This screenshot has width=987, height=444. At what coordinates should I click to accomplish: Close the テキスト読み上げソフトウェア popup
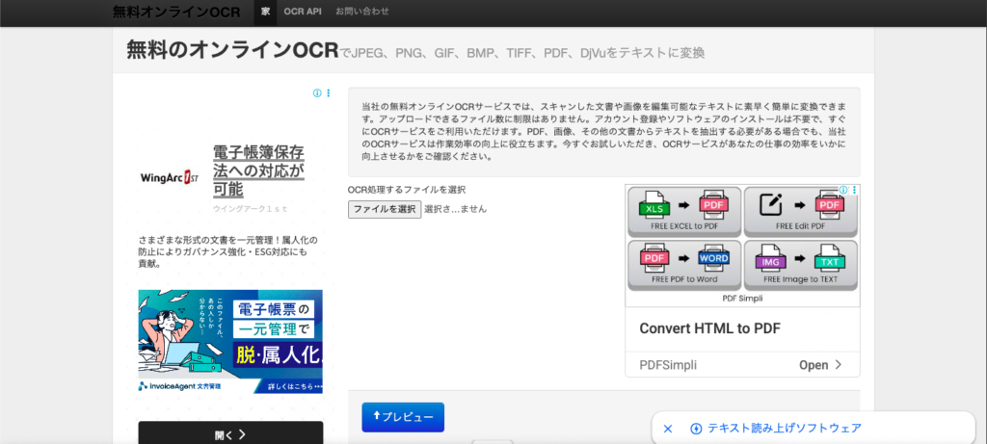click(668, 429)
